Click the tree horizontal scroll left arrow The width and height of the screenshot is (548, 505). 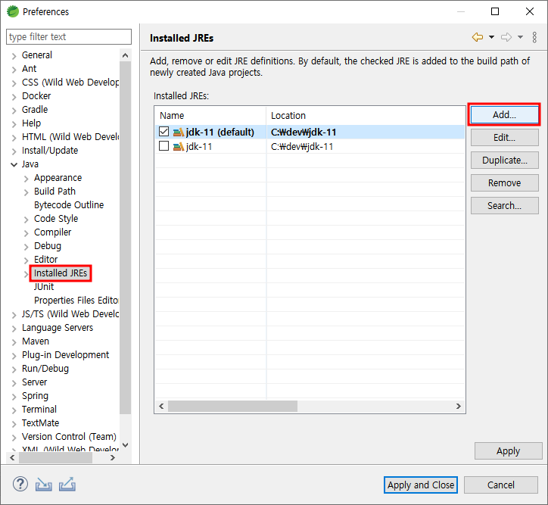pyautogui.click(x=12, y=457)
